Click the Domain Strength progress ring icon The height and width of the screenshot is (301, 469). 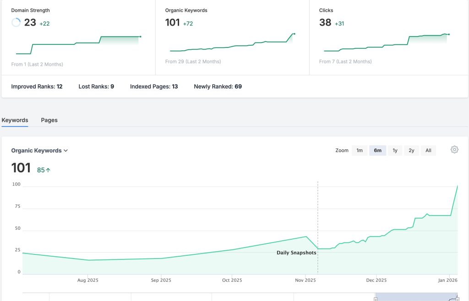[16, 22]
